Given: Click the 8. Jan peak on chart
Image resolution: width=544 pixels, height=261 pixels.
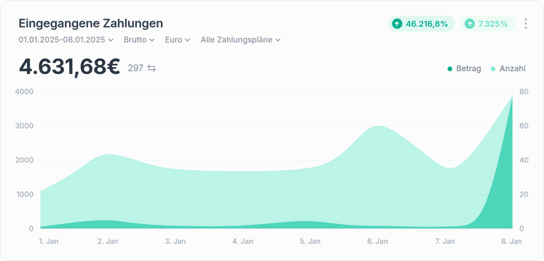Looking at the screenshot, I should coord(512,96).
